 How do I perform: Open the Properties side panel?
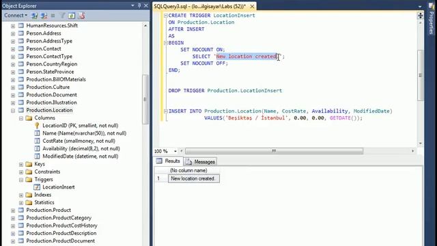click(x=431, y=20)
